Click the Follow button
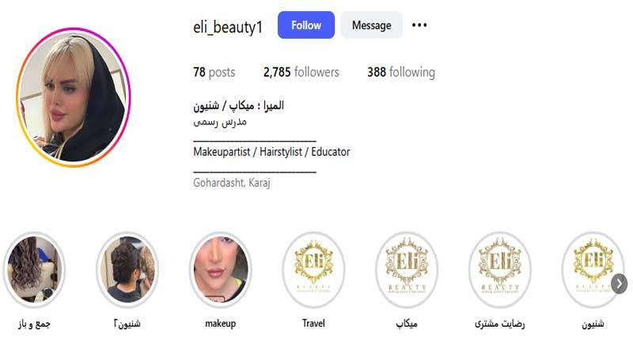 click(x=306, y=25)
